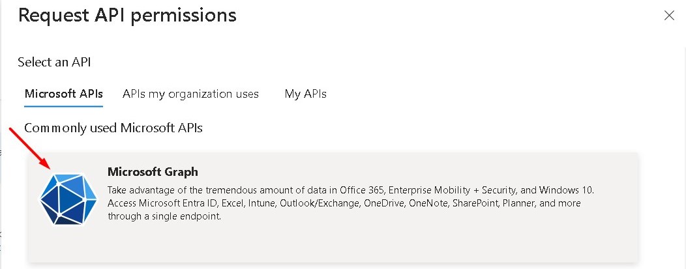This screenshot has height=269, width=686.
Task: Open the APIs my organization uses tab
Action: [x=190, y=94]
